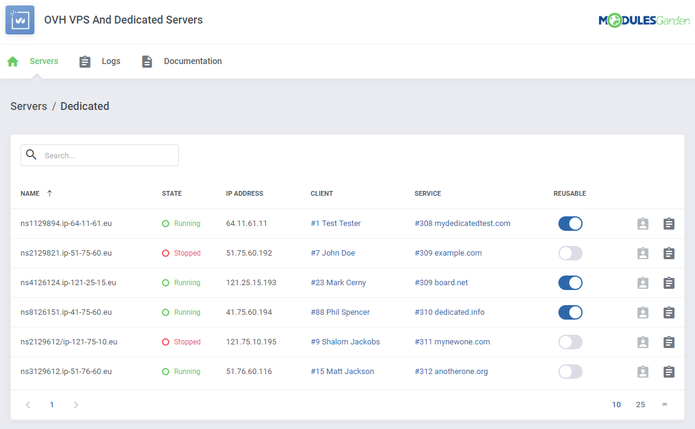Click the client badge icon for ns2129821.ip-51-75-60.eu
The image size is (695, 429).
642,253
